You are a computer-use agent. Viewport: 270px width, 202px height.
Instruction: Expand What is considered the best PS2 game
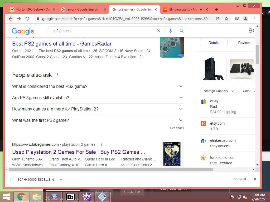click(x=98, y=86)
